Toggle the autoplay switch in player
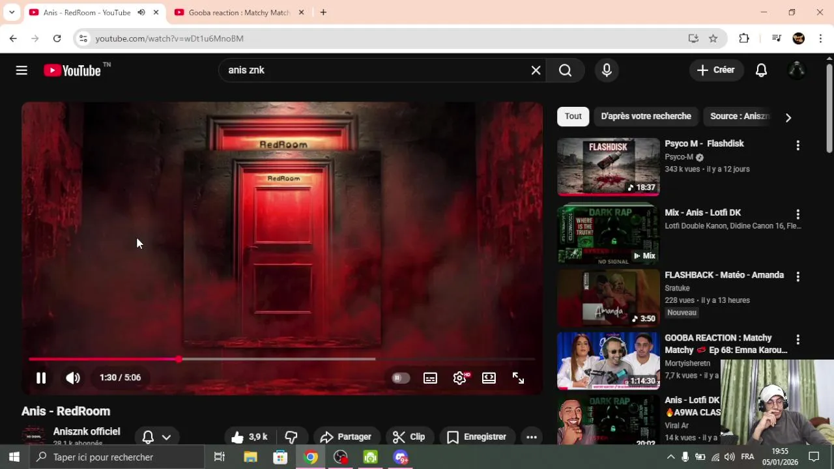This screenshot has height=469, width=834. (401, 378)
